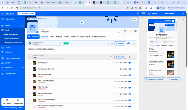Click the drag handle of Hamburguesa royal

click(x=30, y=75)
